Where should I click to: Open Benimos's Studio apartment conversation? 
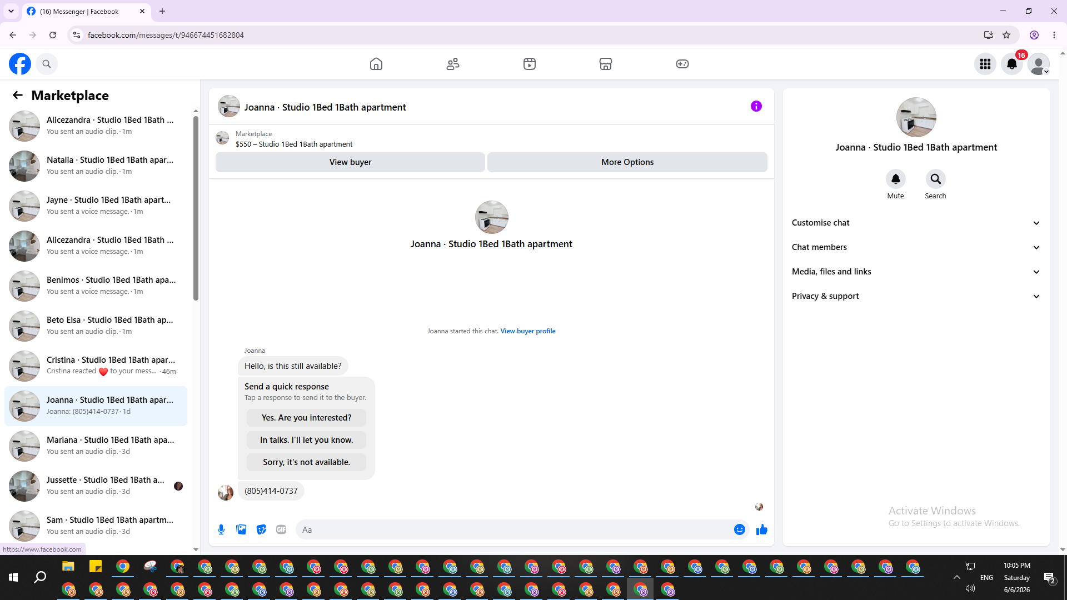(x=96, y=286)
